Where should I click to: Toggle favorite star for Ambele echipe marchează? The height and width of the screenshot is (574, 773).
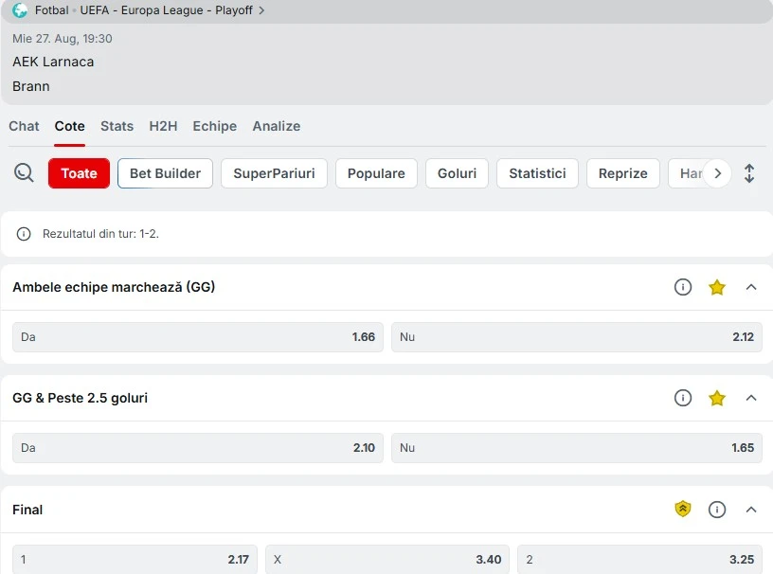[717, 287]
